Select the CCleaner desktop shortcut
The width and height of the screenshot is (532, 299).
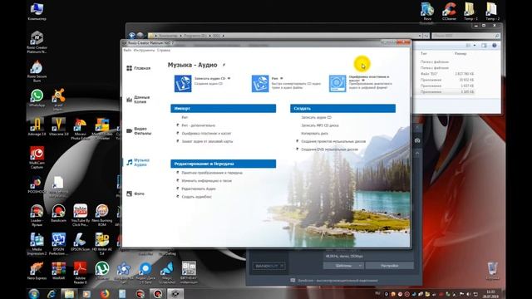point(449,11)
